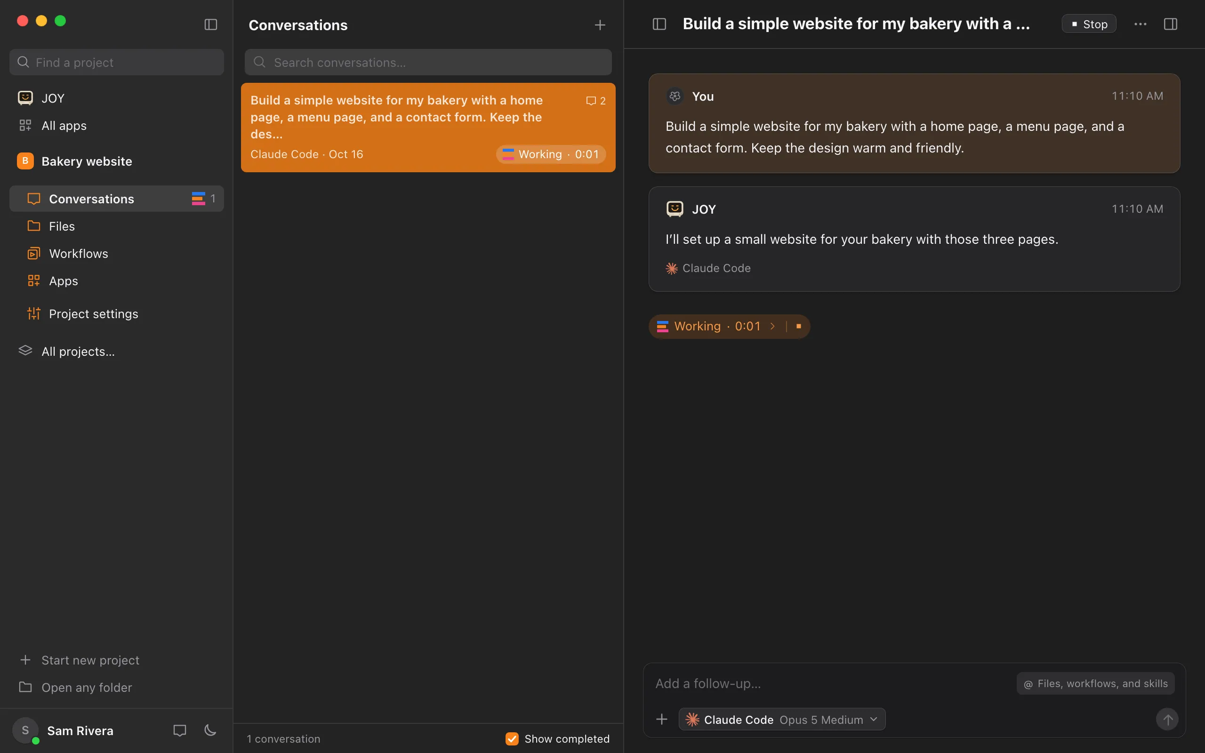The height and width of the screenshot is (753, 1205).
Task: Open Claude Code Opus 5 Medium model dropdown
Action: pos(782,719)
